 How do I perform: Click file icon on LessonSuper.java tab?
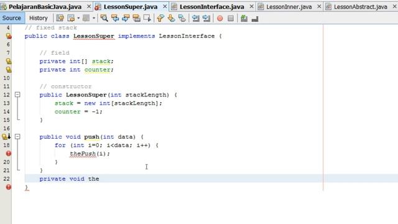[98, 7]
